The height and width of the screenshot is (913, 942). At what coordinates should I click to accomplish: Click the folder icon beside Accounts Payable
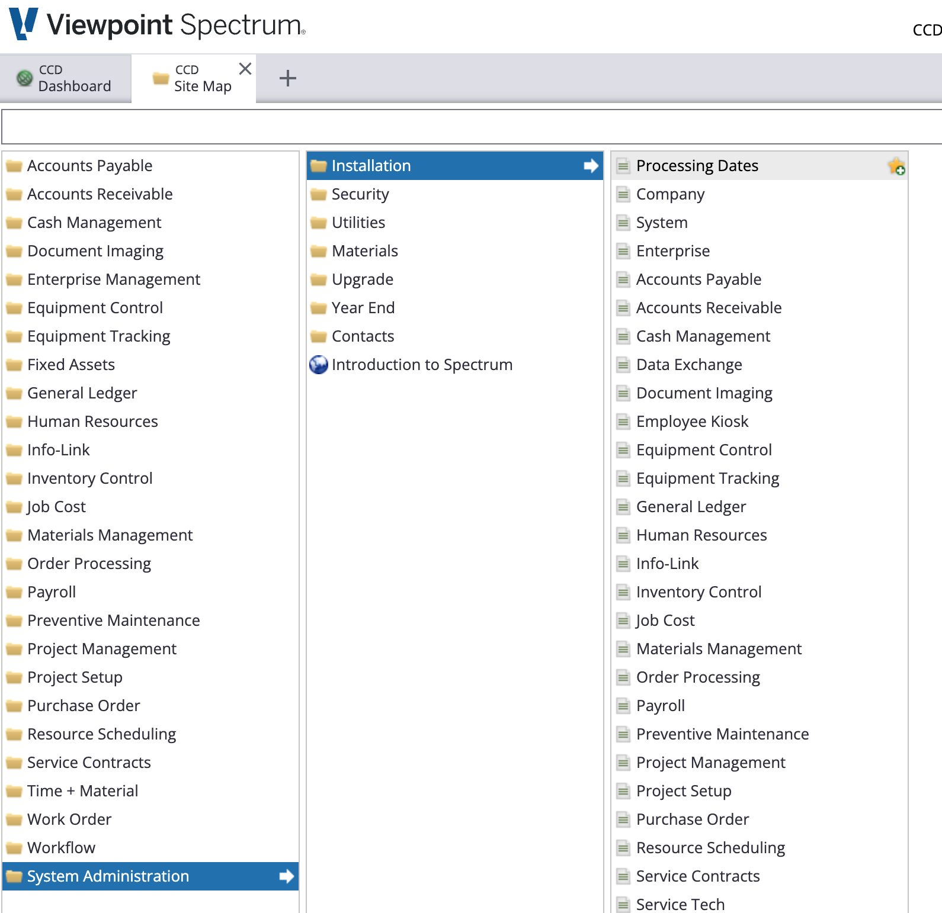(x=14, y=166)
